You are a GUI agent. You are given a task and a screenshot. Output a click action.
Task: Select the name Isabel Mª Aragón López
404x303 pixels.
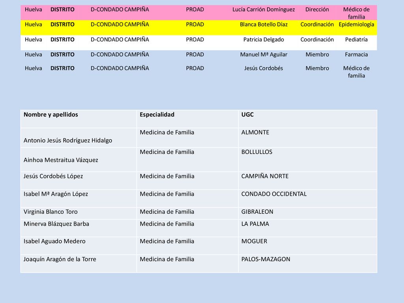[x=56, y=194]
